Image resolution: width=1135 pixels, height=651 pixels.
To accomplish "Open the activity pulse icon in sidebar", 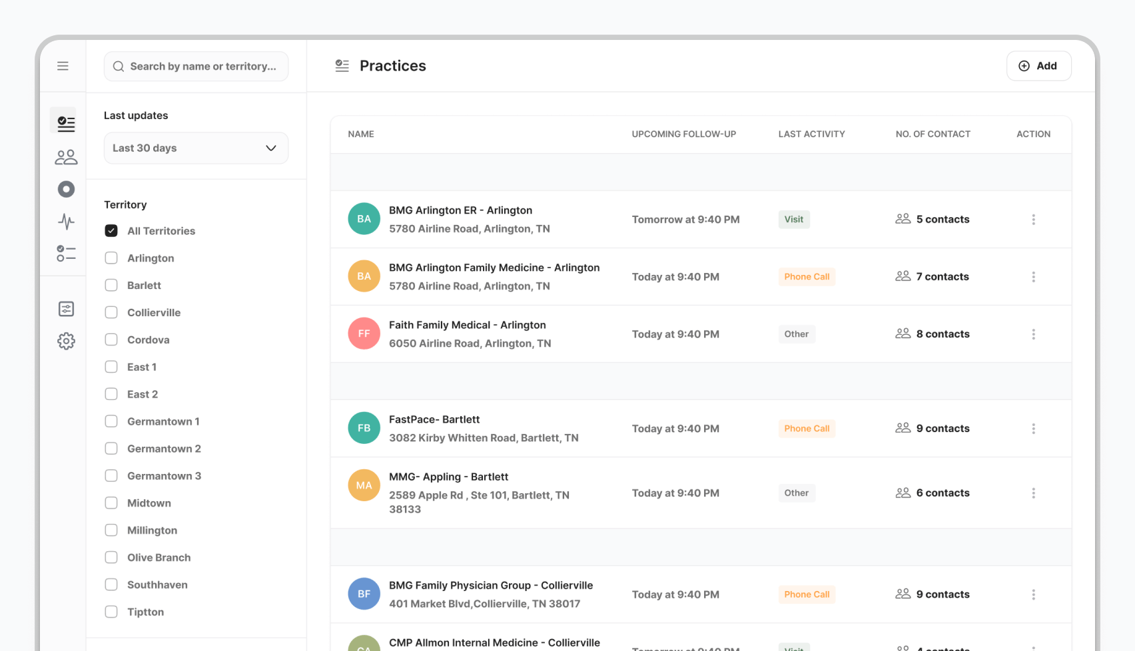I will coord(66,221).
